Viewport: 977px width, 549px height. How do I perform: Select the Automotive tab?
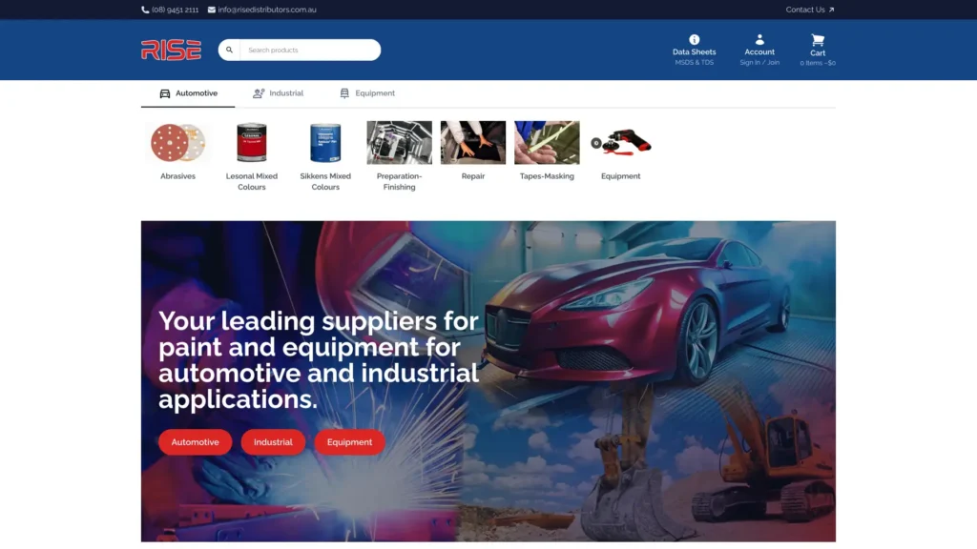[x=188, y=93]
